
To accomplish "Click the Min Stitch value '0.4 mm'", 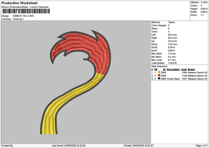I will (172, 57).
